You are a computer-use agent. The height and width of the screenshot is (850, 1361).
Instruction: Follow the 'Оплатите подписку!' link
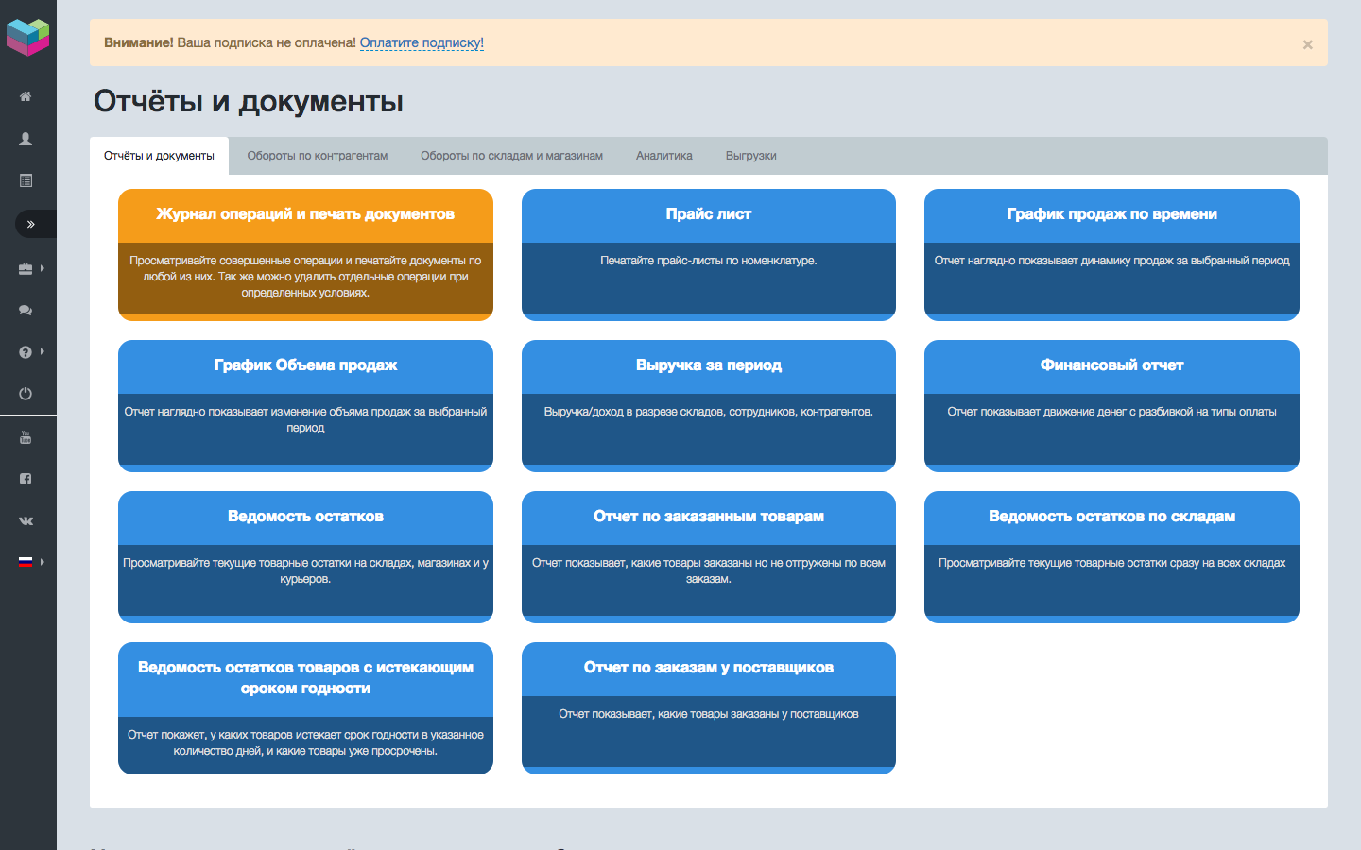(x=422, y=42)
